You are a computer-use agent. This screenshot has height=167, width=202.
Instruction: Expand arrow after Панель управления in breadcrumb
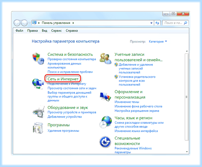(73, 23)
